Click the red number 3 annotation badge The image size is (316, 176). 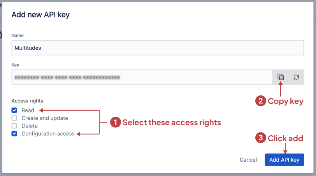tap(261, 138)
